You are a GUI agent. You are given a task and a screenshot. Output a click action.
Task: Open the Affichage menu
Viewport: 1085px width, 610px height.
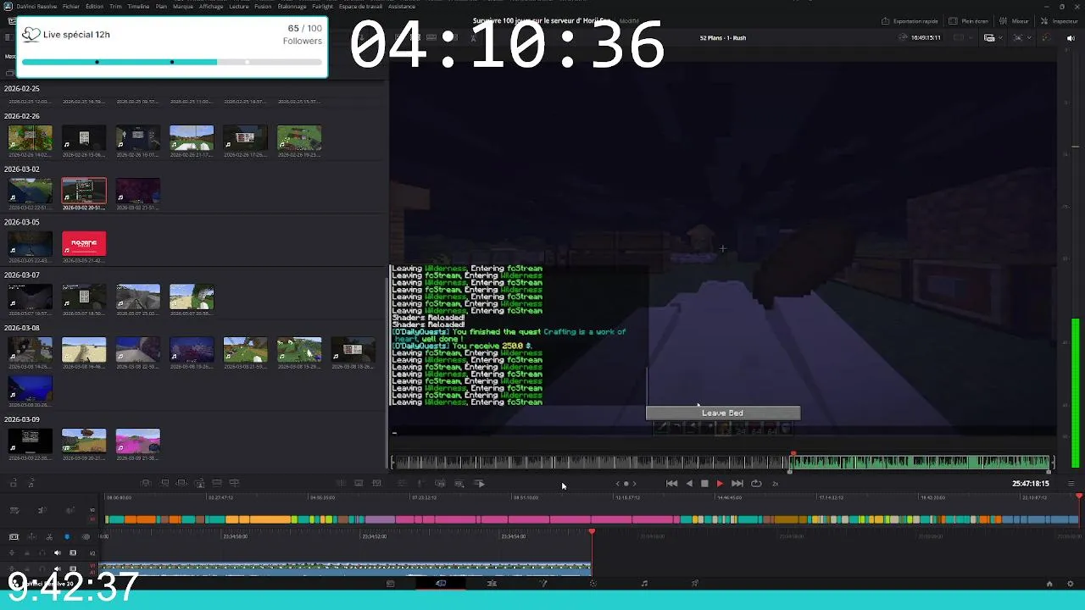tap(211, 7)
